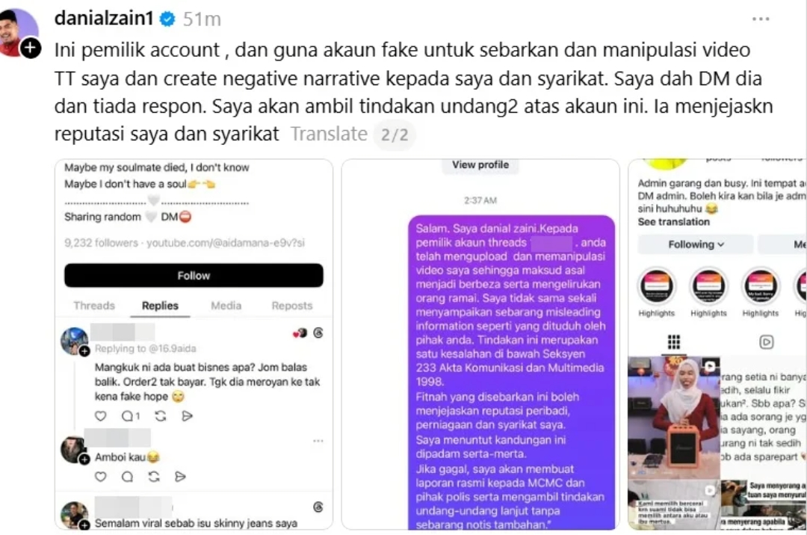Open the first Highlights story circle
The width and height of the screenshot is (807, 535).
tap(656, 286)
